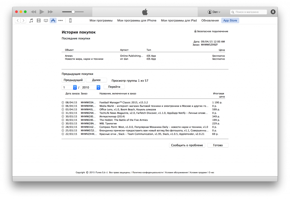Open the month dropdown showing 1
Viewport: 290px width, 199px height.
[x=69, y=87]
